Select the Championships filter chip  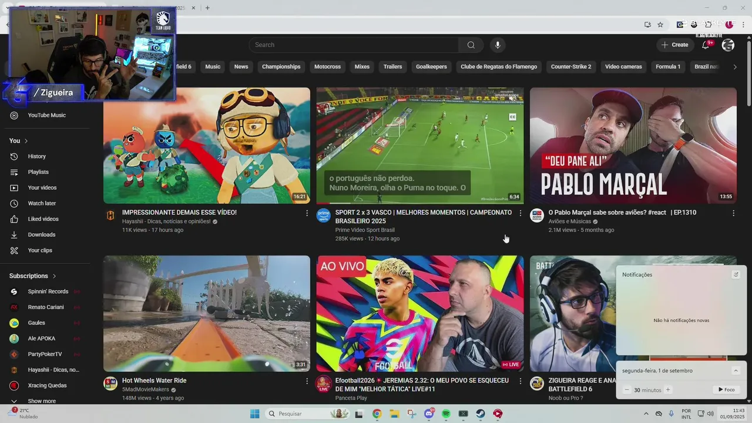tap(281, 67)
